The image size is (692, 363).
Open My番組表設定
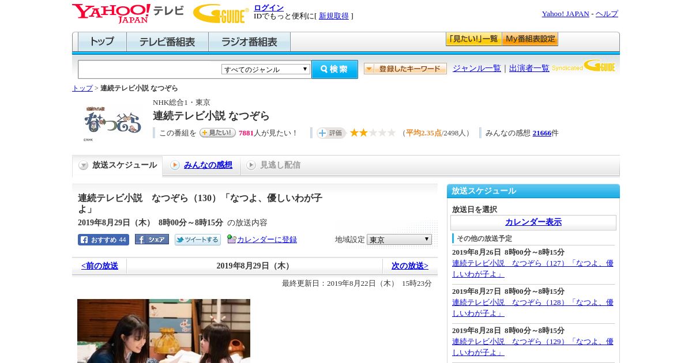pos(530,39)
